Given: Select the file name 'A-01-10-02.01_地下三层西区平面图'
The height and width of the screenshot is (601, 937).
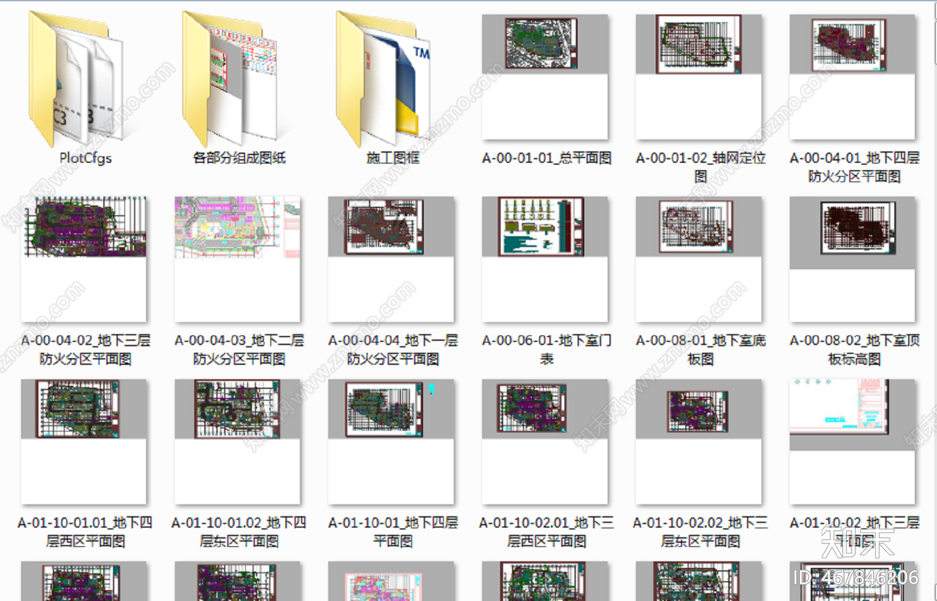Looking at the screenshot, I should (546, 532).
